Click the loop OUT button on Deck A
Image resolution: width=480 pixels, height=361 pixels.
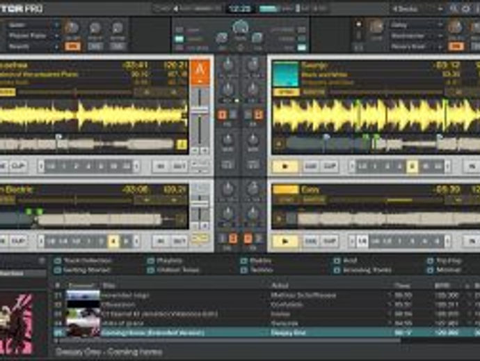click(x=179, y=167)
